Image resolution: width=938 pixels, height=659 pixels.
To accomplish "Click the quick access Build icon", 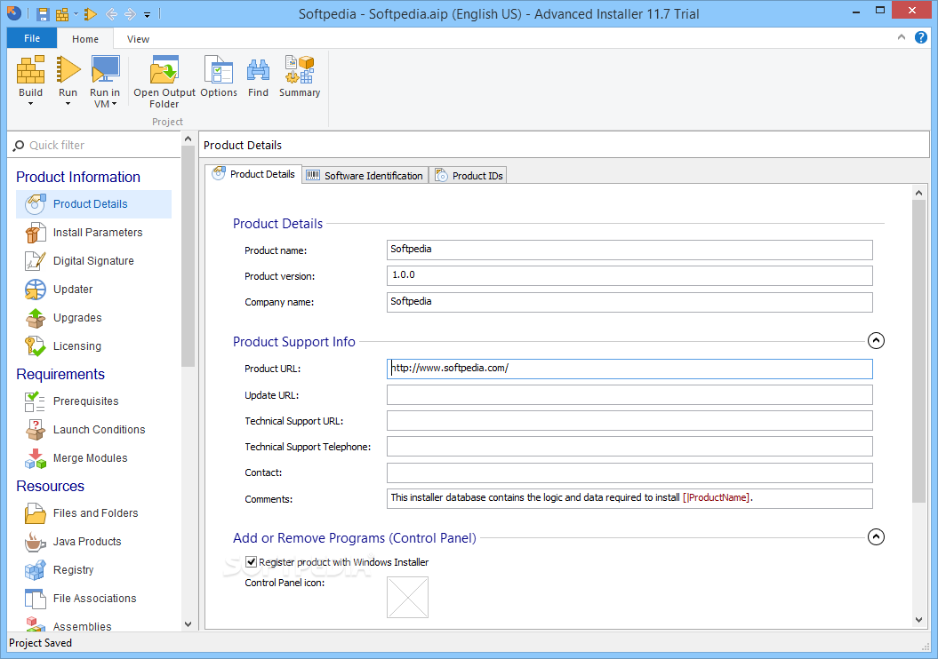I will (61, 13).
